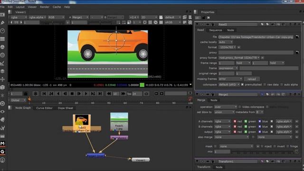Open the G toolbar icon
The image size is (304, 171).
click(2, 152)
